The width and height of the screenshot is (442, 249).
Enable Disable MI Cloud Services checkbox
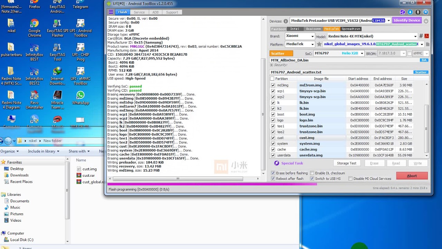click(350, 179)
